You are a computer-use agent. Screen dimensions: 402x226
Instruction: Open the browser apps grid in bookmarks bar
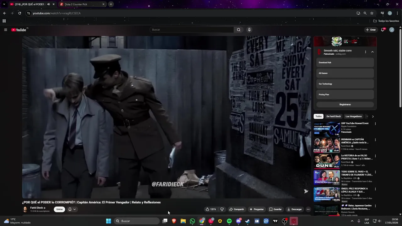(x=4, y=21)
